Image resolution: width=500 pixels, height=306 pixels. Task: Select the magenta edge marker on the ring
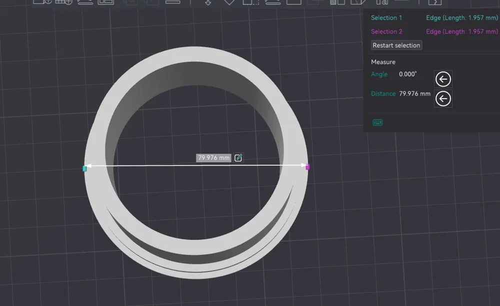(307, 167)
